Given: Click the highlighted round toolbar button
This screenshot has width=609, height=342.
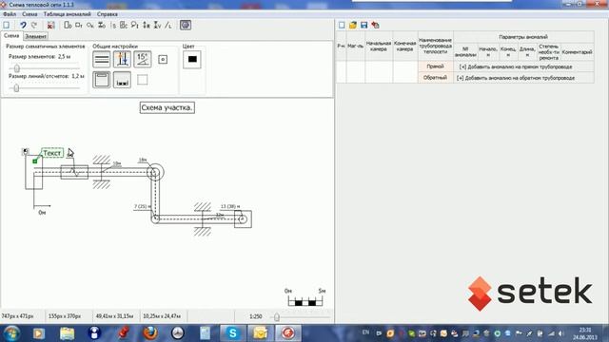Looking at the screenshot, I should 186,26.
